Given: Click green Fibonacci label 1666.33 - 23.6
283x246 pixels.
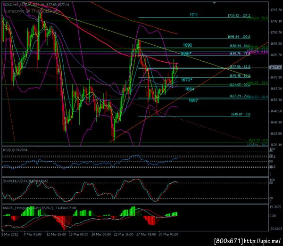Looking at the screenshot, I should pyautogui.click(x=258, y=82).
